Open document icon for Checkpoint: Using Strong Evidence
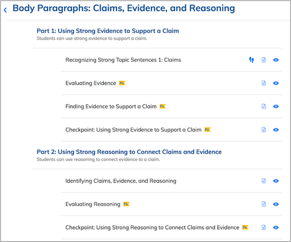The image size is (291, 242). pos(263,130)
